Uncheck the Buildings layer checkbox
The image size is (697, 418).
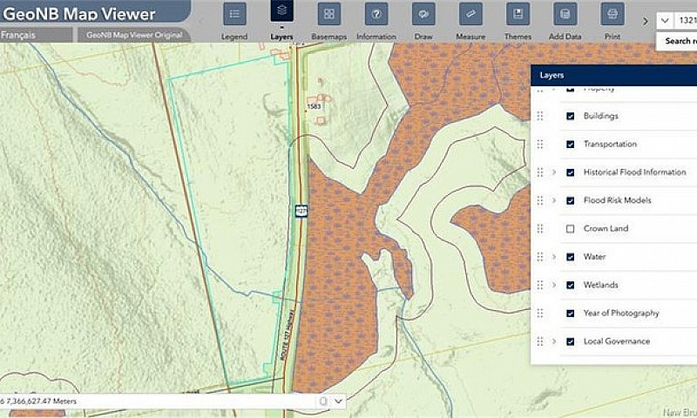click(x=571, y=116)
